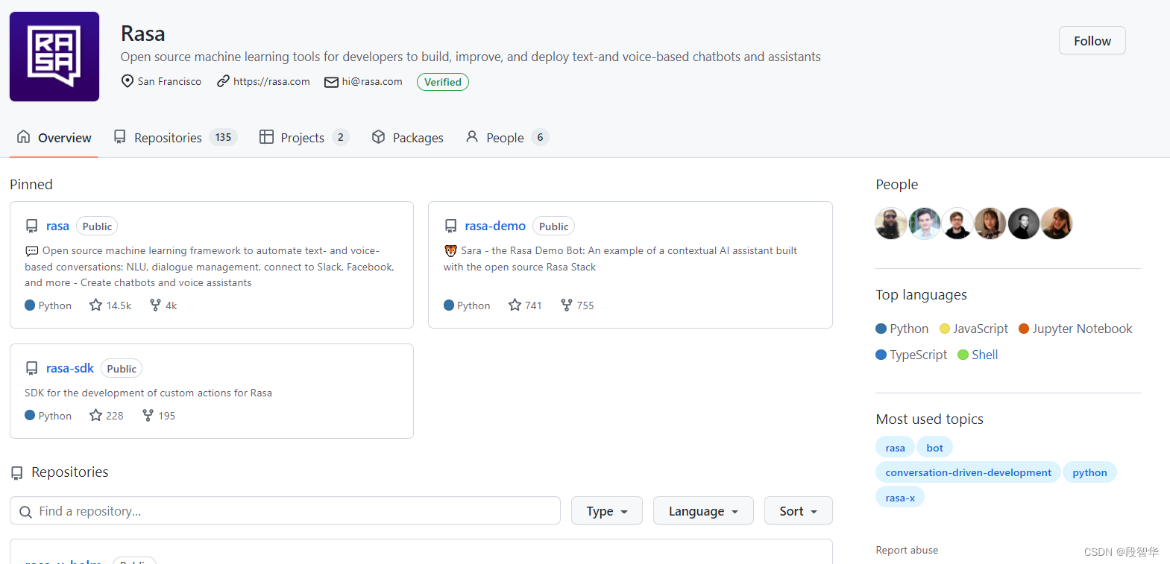The height and width of the screenshot is (564, 1170).
Task: Open the rasa-sdk repository link
Action: (70, 368)
